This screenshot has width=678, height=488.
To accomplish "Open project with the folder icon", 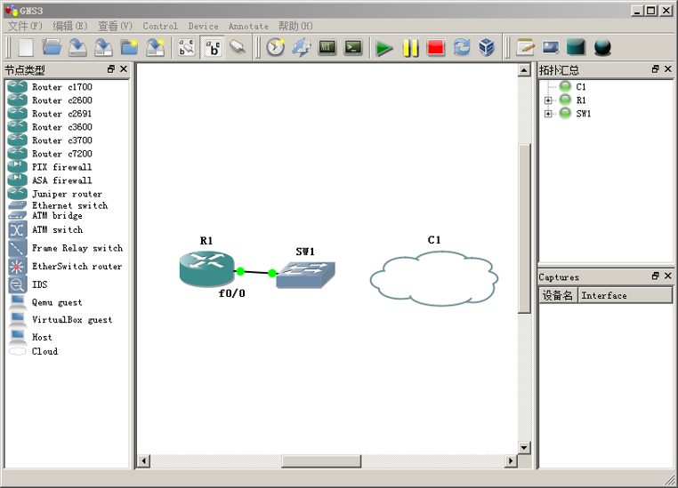I will point(52,47).
